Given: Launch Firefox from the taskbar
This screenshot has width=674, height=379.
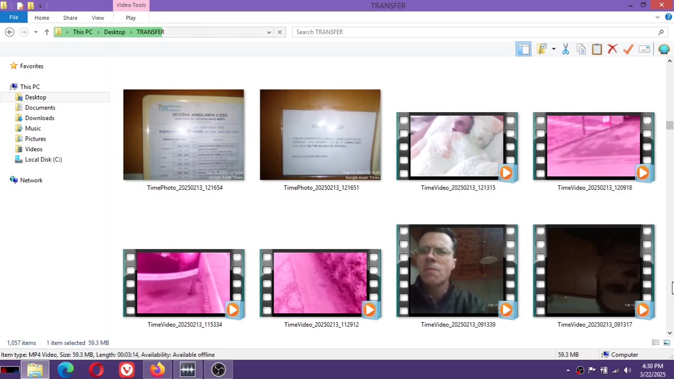Looking at the screenshot, I should coord(157,370).
